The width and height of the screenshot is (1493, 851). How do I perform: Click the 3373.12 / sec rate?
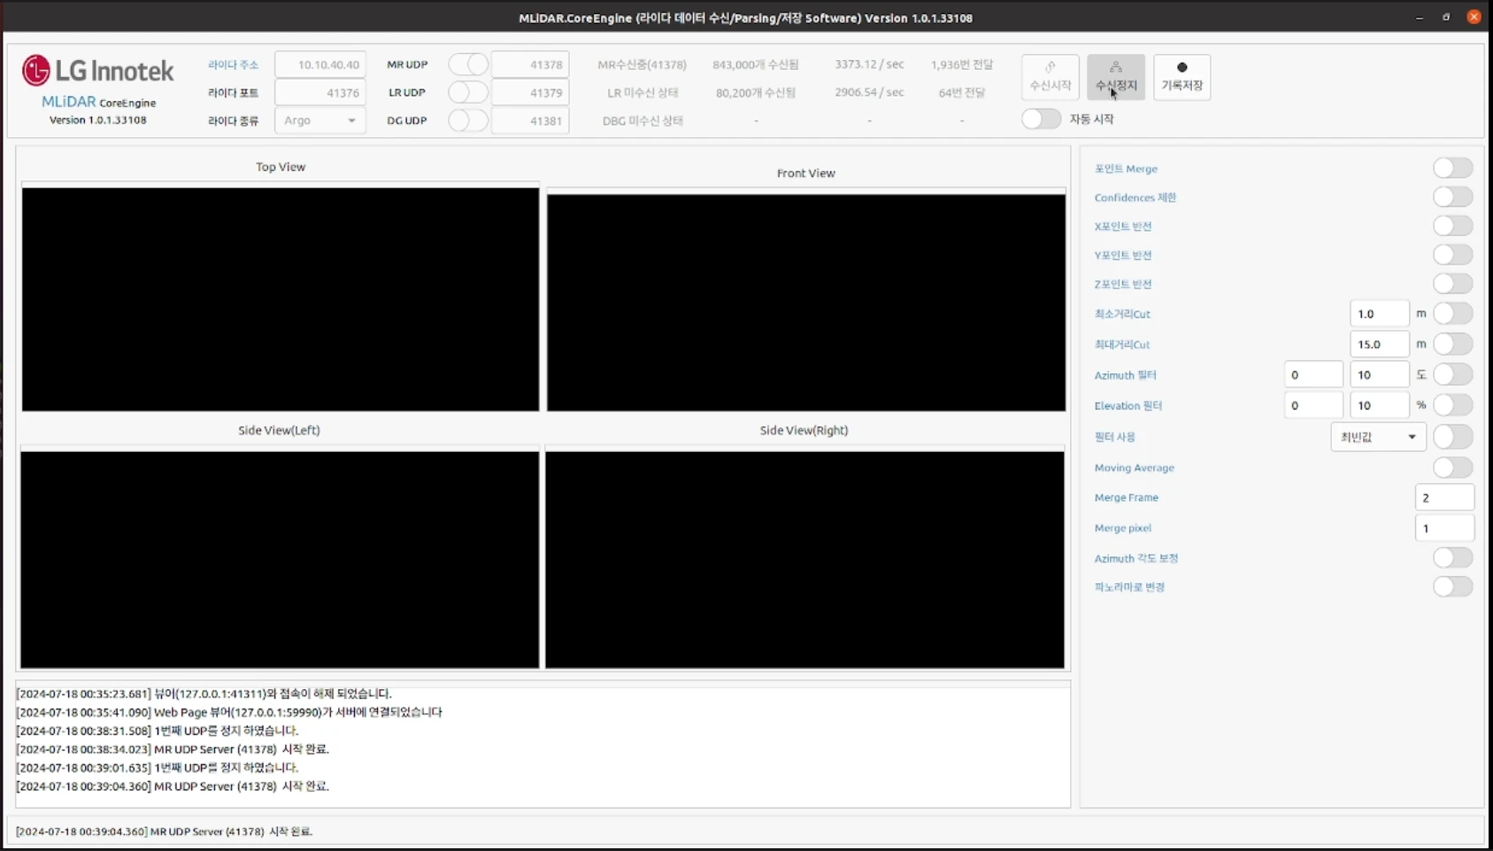[869, 65]
